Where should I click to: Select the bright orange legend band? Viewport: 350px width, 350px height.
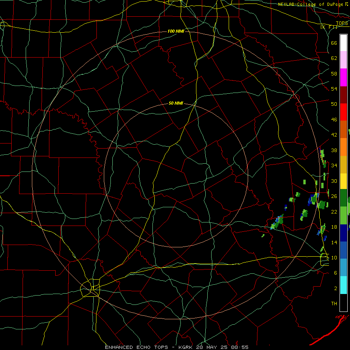[343, 147]
